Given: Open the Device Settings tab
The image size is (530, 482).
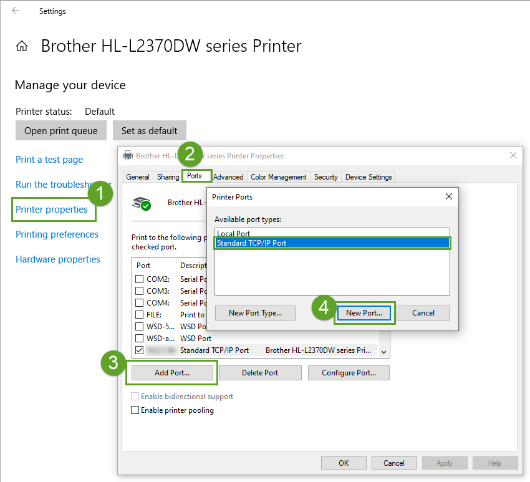Looking at the screenshot, I should click(x=368, y=176).
